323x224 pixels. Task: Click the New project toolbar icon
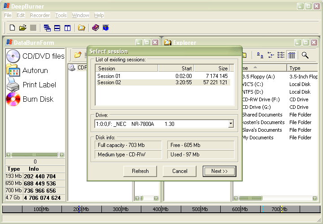(x=13, y=28)
